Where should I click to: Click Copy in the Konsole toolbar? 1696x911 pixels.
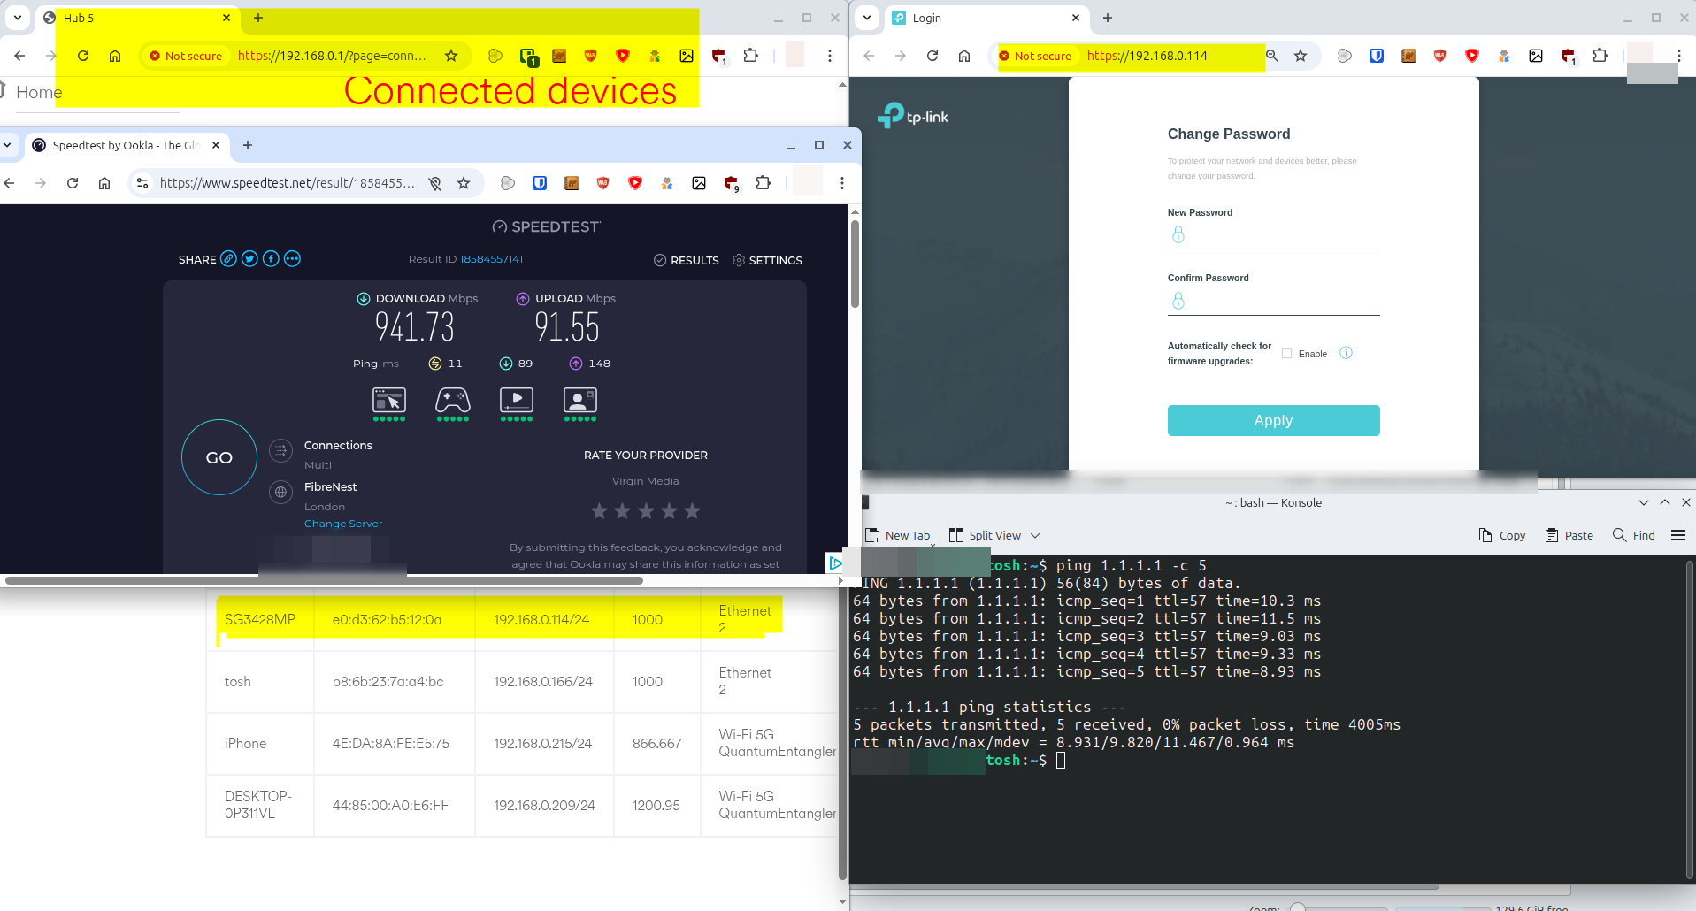(x=1502, y=535)
